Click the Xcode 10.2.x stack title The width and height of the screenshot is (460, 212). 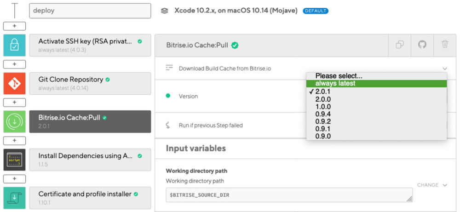click(x=236, y=11)
